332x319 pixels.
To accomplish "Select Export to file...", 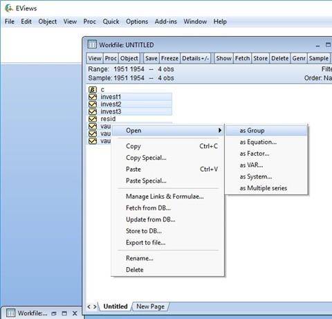I will pos(167,243).
